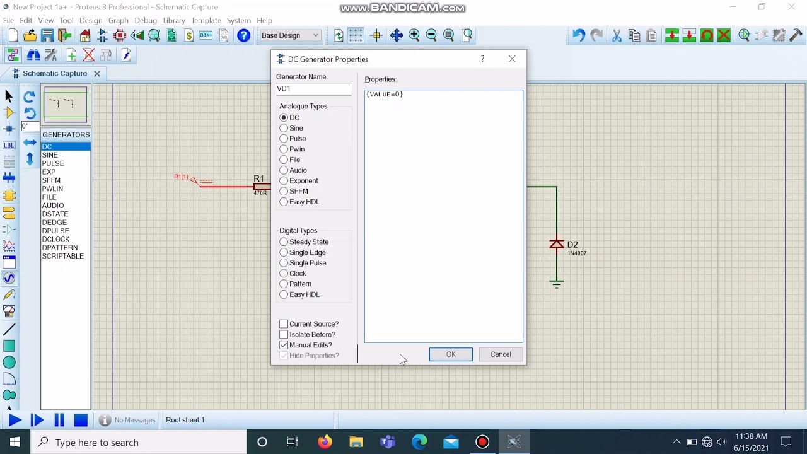
Task: Select the Wire Label (LBL) tool
Action: (x=9, y=145)
